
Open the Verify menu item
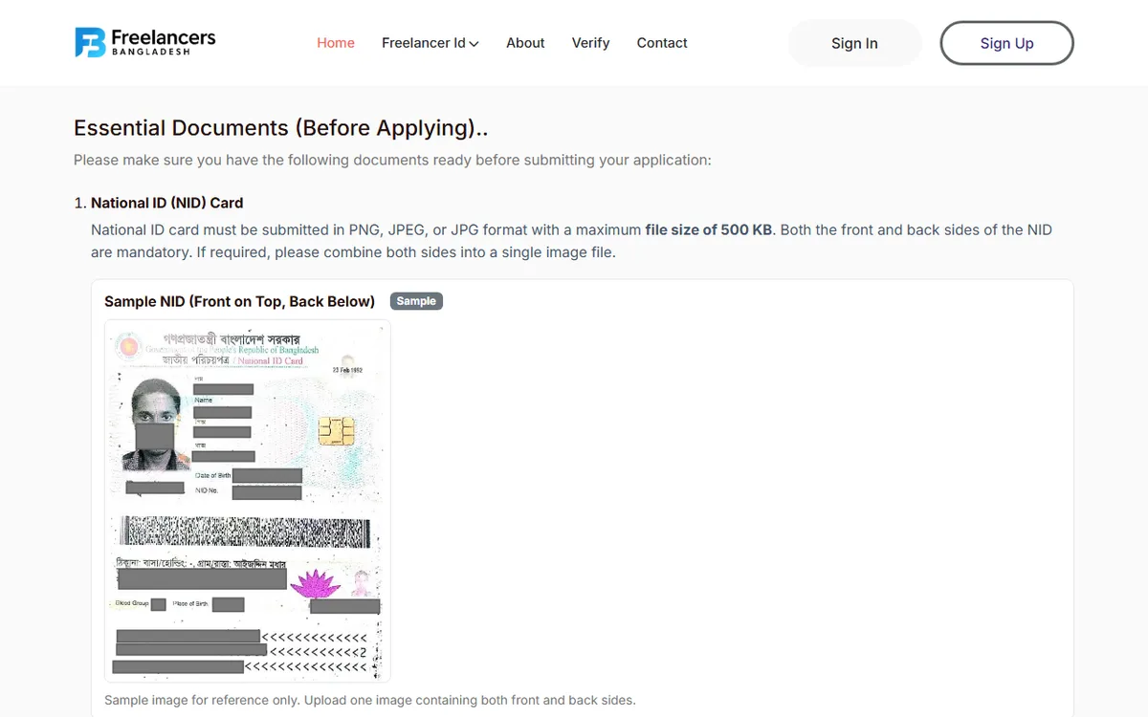click(590, 43)
